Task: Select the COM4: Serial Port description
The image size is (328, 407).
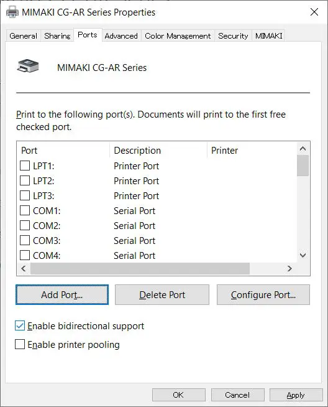Action: [x=134, y=256]
